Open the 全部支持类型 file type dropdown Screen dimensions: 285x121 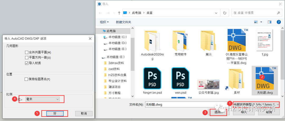[256, 104]
